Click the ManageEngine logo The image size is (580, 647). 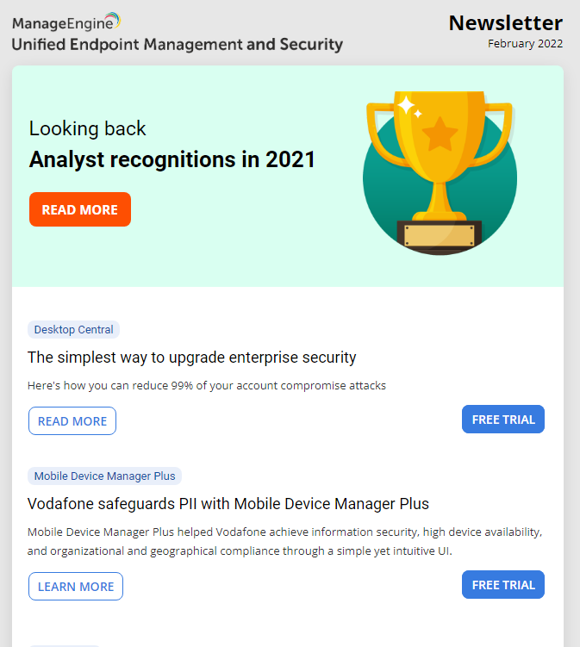click(66, 22)
